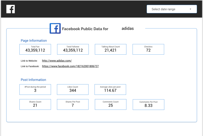Click the Link to Facebook label

click(x=30, y=66)
